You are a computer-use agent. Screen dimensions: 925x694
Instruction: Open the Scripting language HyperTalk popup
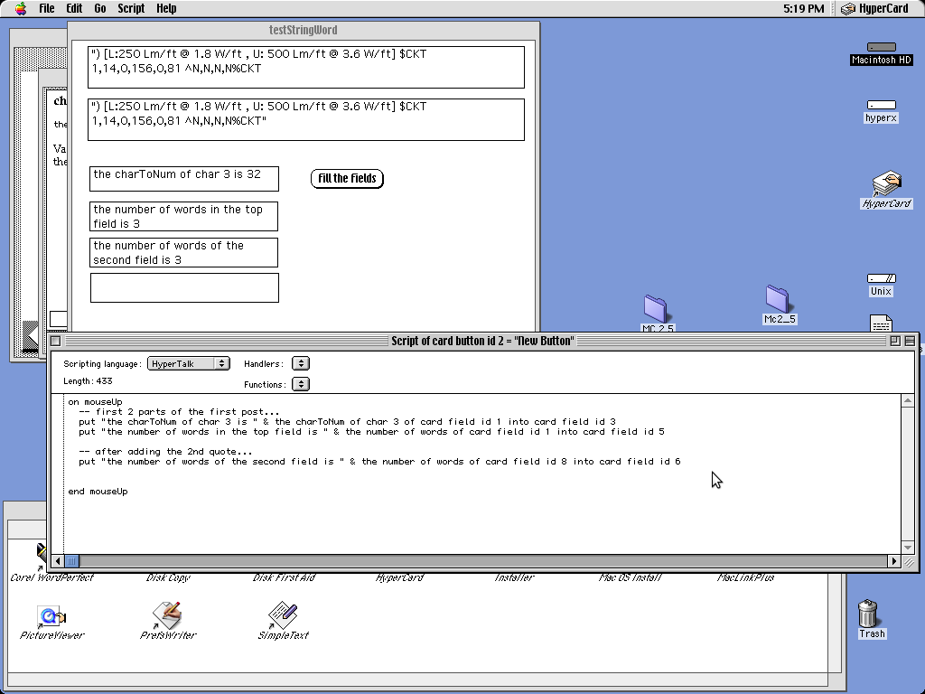pos(189,363)
